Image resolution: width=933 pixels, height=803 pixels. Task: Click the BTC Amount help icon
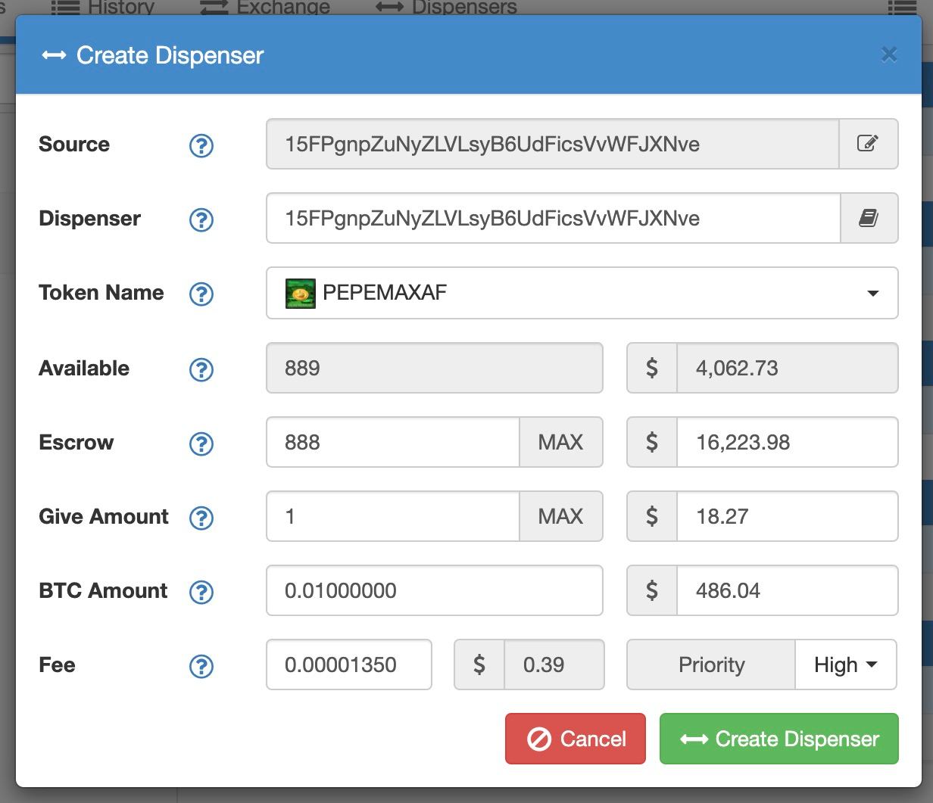201,592
